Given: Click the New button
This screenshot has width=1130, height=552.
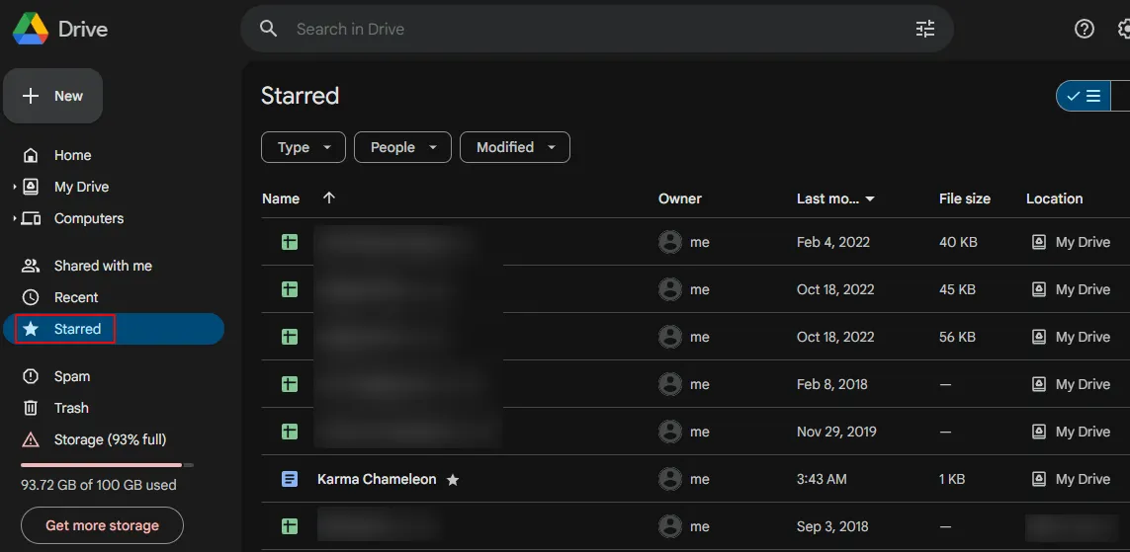Looking at the screenshot, I should pyautogui.click(x=52, y=96).
